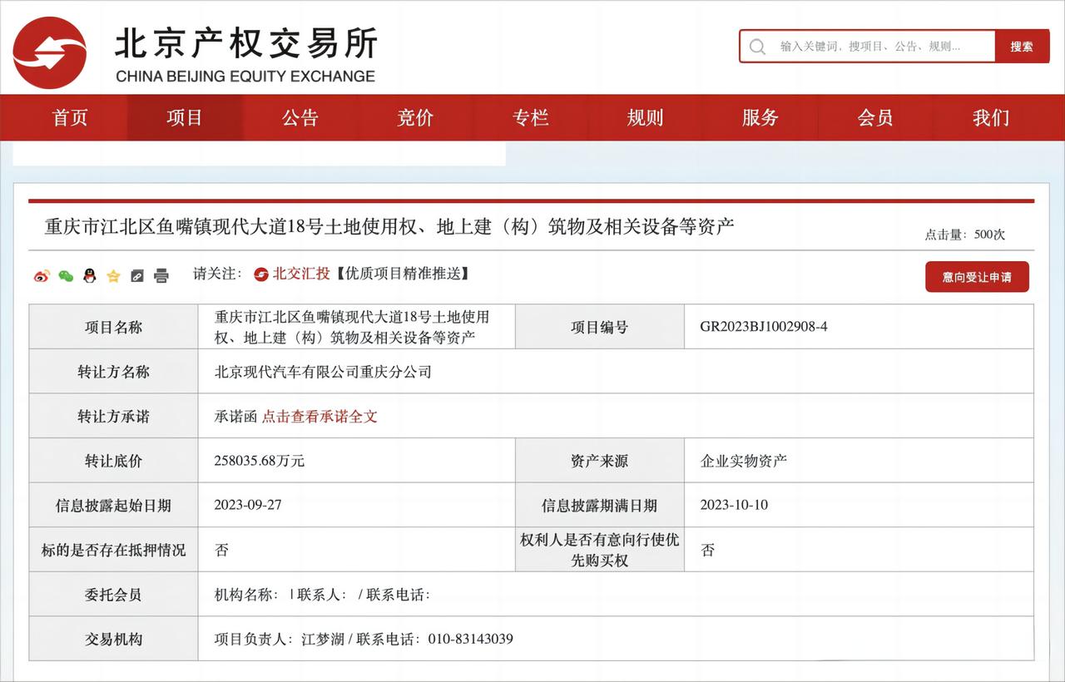1065x682 pixels.
Task: Click the 信息披露期满日期 label cell
Action: [x=600, y=506]
